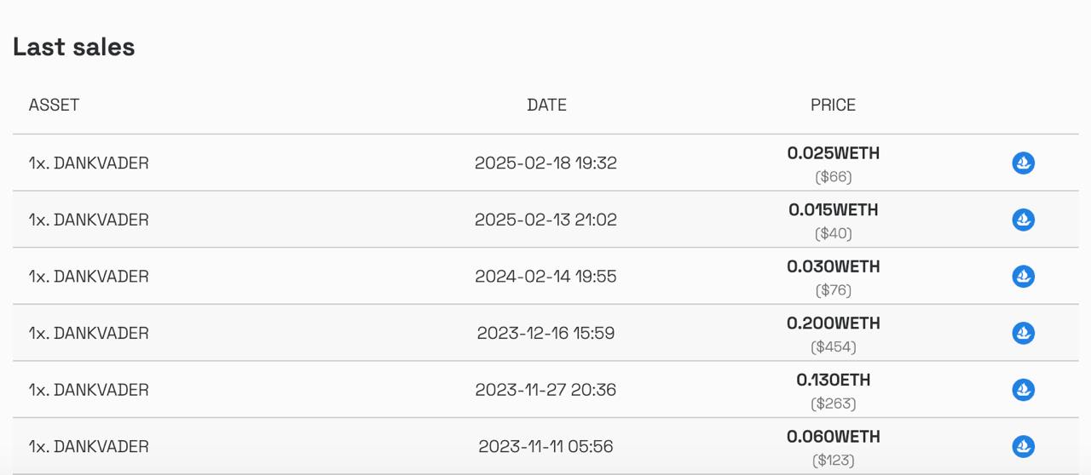This screenshot has width=1091, height=475.
Task: Open OpenSea icon for the 0.200WETH sale
Action: pyautogui.click(x=1023, y=333)
